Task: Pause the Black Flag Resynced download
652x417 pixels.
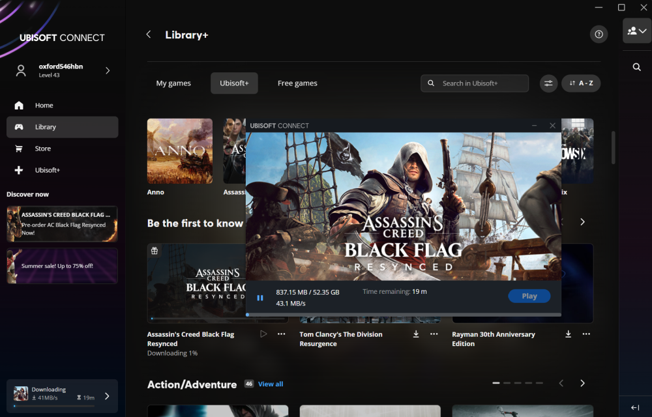Action: [260, 298]
